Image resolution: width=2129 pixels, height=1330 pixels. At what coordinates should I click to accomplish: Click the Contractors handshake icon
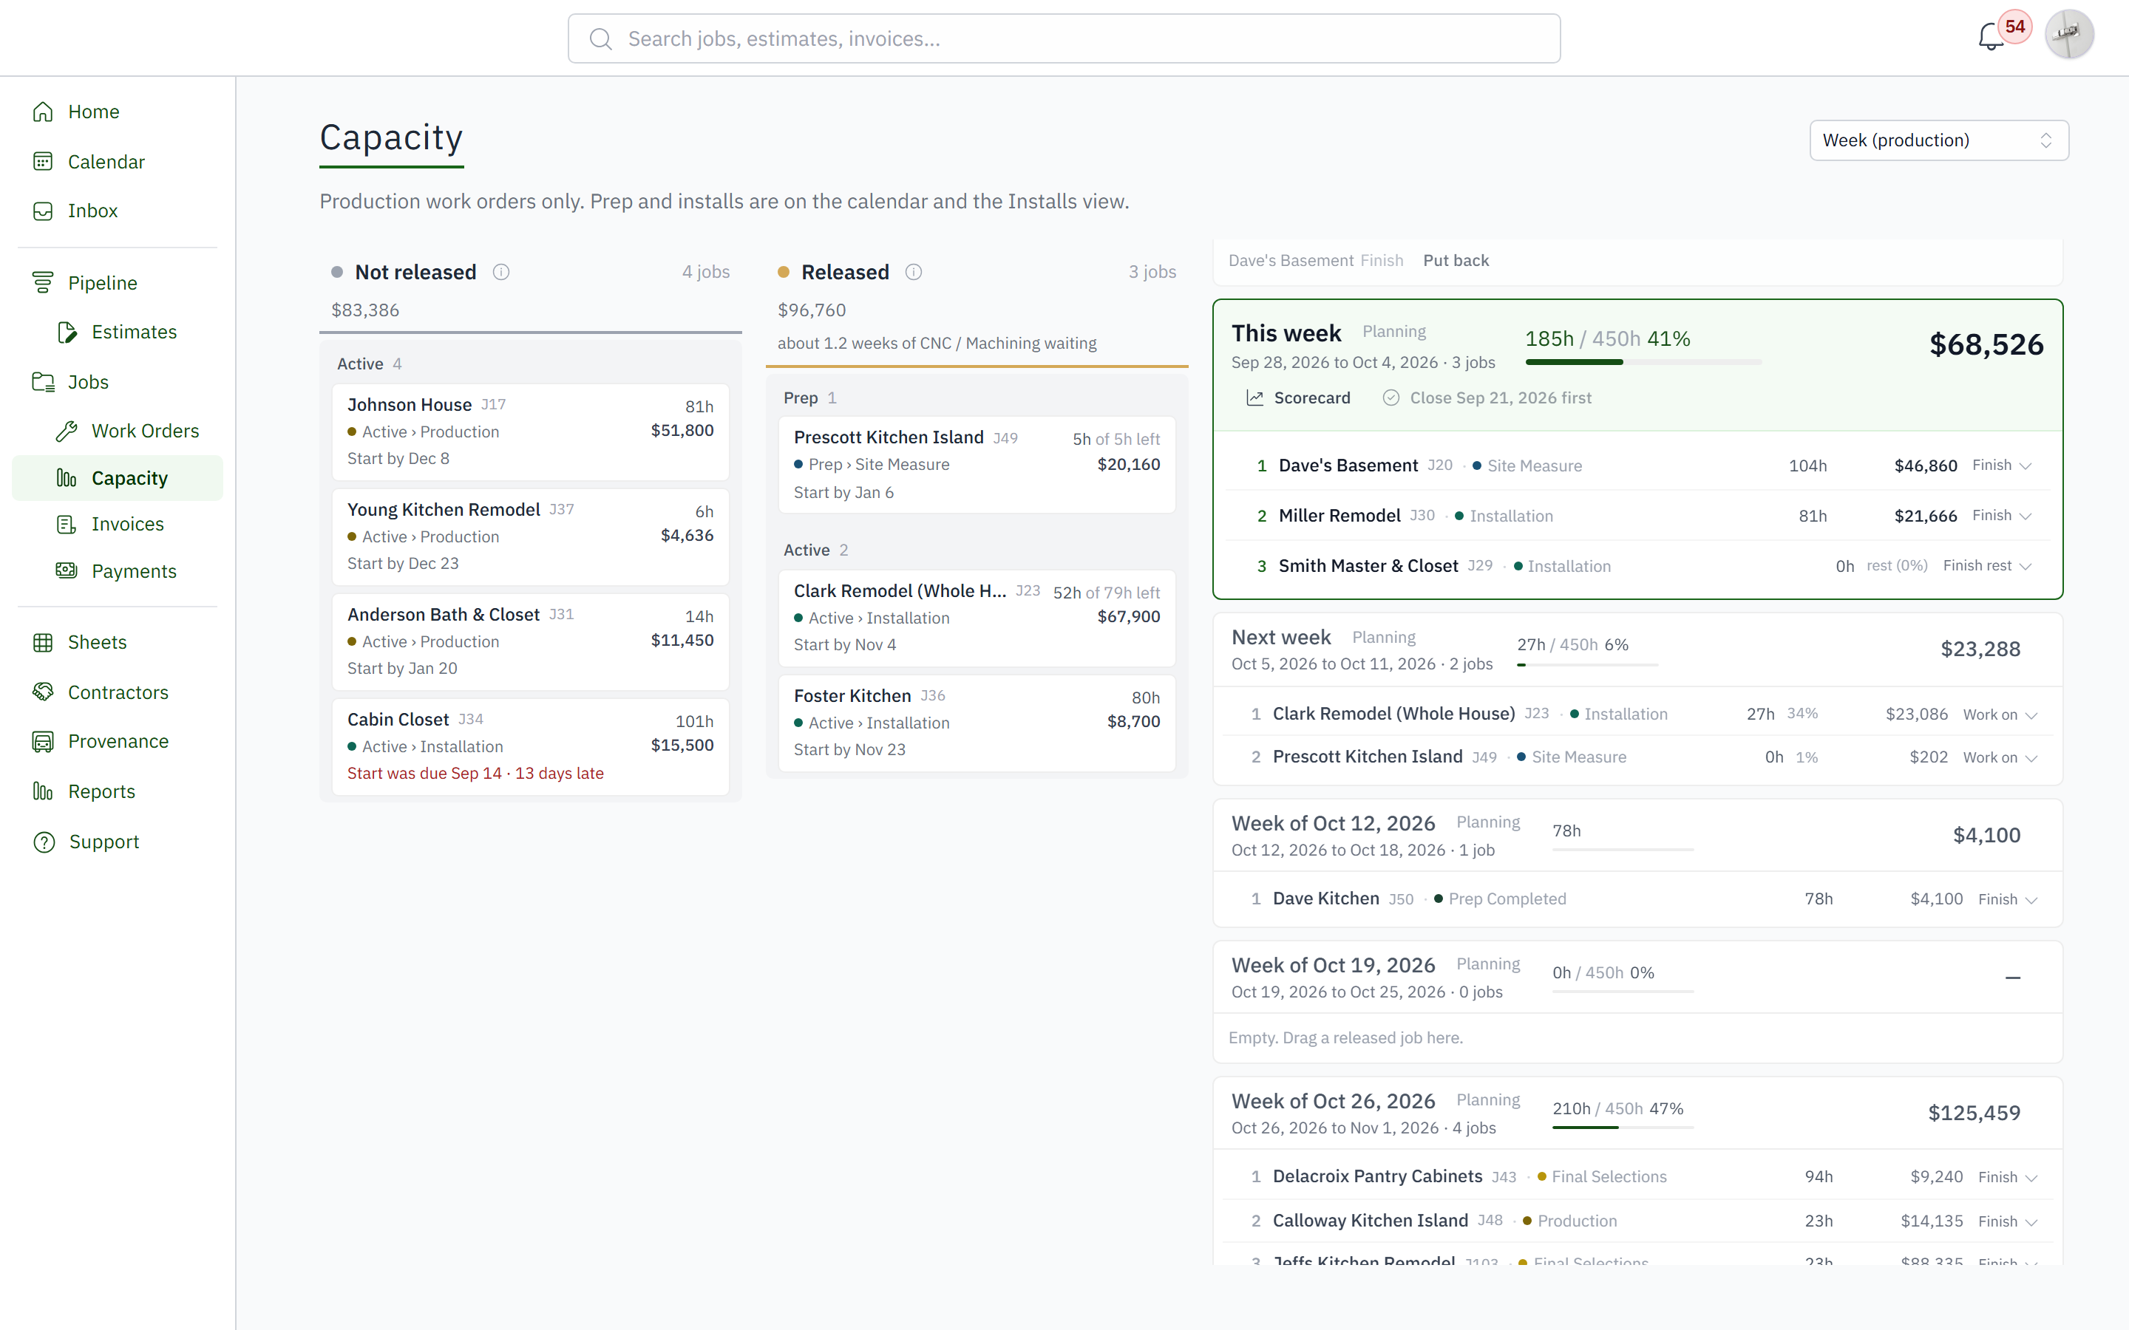pos(43,692)
